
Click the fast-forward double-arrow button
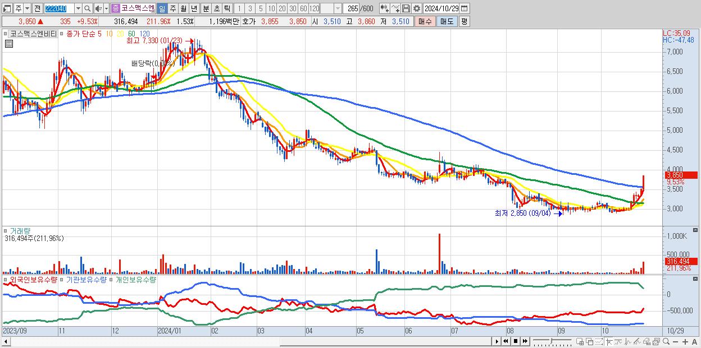(525, 341)
